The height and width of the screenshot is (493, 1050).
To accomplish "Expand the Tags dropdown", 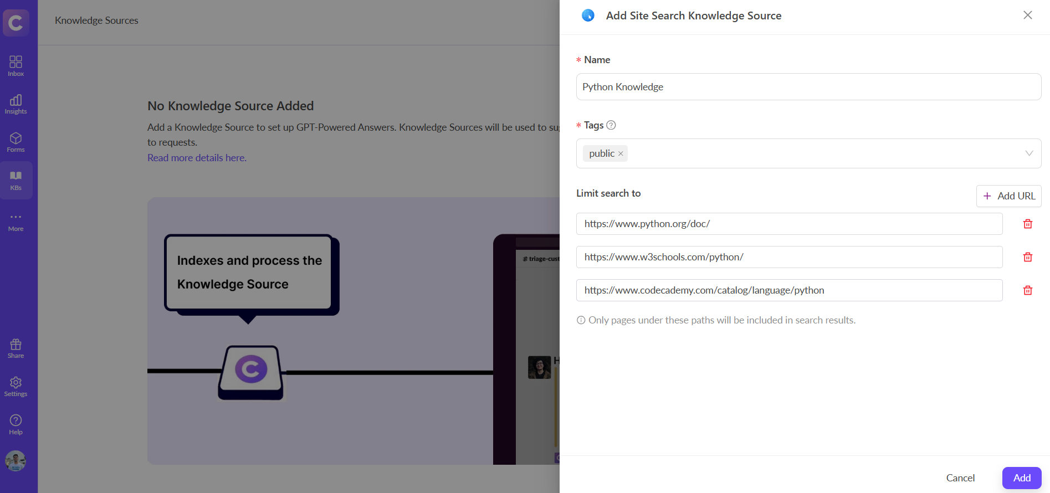I will (1028, 153).
